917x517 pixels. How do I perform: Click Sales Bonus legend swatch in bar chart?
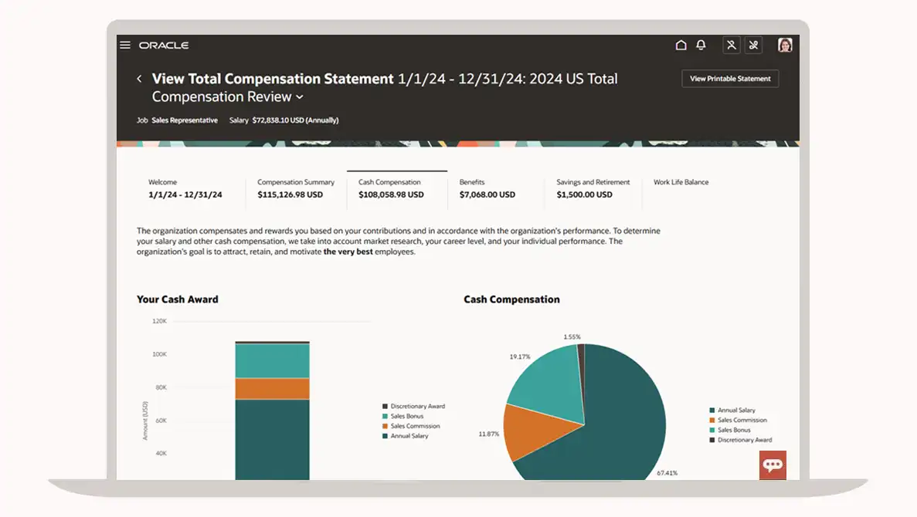385,417
